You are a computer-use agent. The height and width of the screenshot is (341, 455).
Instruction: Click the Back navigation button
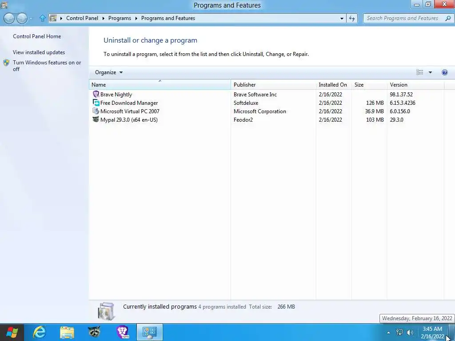point(9,18)
